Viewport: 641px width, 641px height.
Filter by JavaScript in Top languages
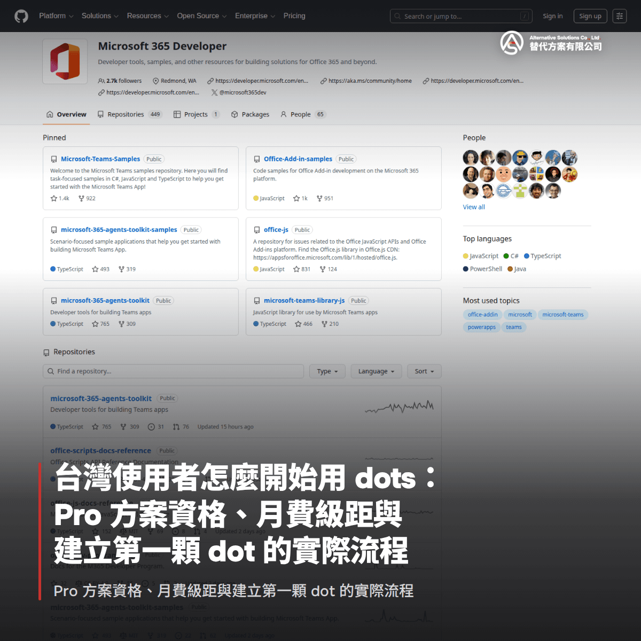[x=481, y=256]
